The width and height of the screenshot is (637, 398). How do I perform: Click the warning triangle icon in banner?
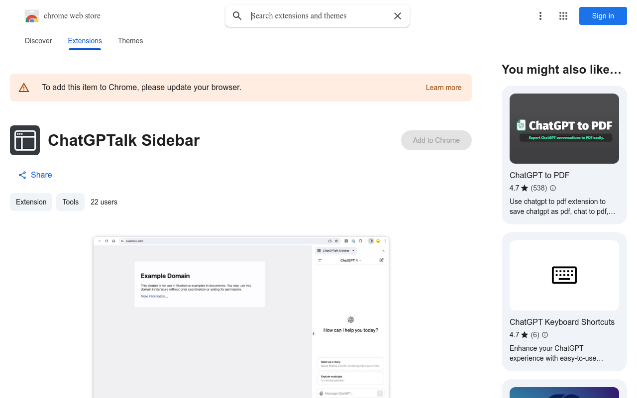coord(24,88)
